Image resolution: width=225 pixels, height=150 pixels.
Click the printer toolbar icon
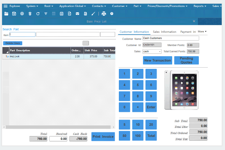(x=104, y=14)
